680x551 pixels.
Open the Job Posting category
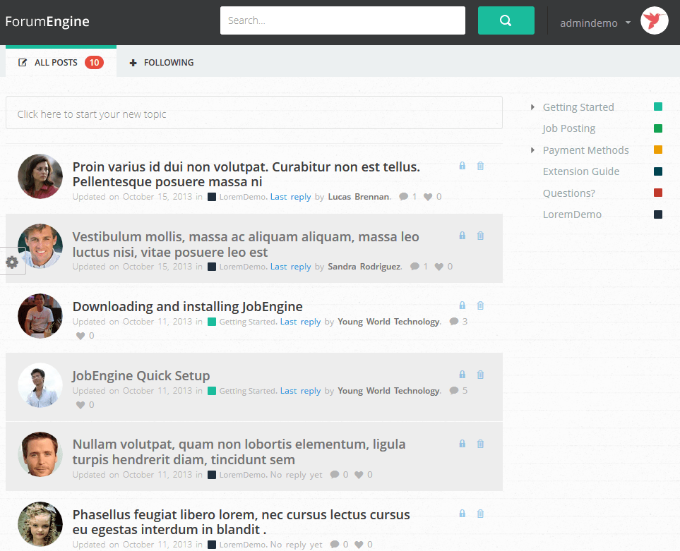(568, 128)
